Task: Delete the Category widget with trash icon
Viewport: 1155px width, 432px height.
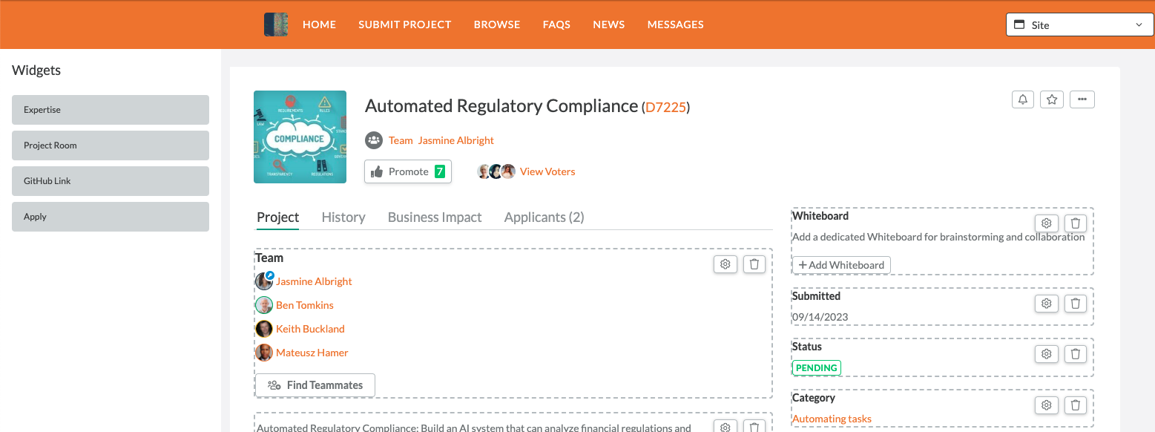Action: pyautogui.click(x=1076, y=405)
